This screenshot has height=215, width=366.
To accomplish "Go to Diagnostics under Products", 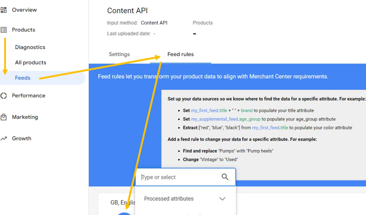I will tap(30, 47).
